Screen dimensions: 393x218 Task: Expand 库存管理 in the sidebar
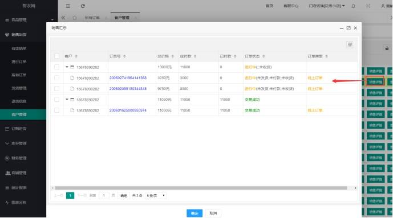click(19, 143)
